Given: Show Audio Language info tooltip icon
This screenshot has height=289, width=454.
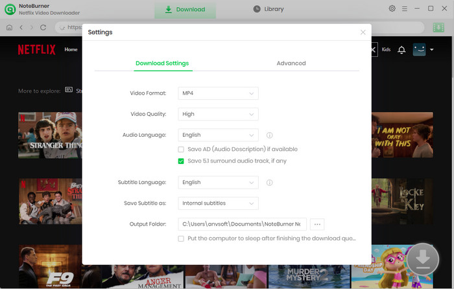Looking at the screenshot, I should 270,135.
